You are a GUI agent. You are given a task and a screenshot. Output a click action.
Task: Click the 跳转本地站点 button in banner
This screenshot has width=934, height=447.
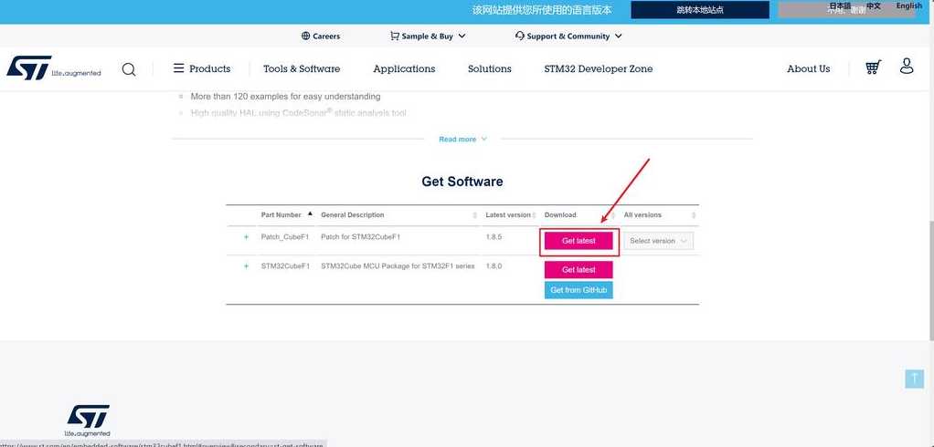pyautogui.click(x=700, y=9)
